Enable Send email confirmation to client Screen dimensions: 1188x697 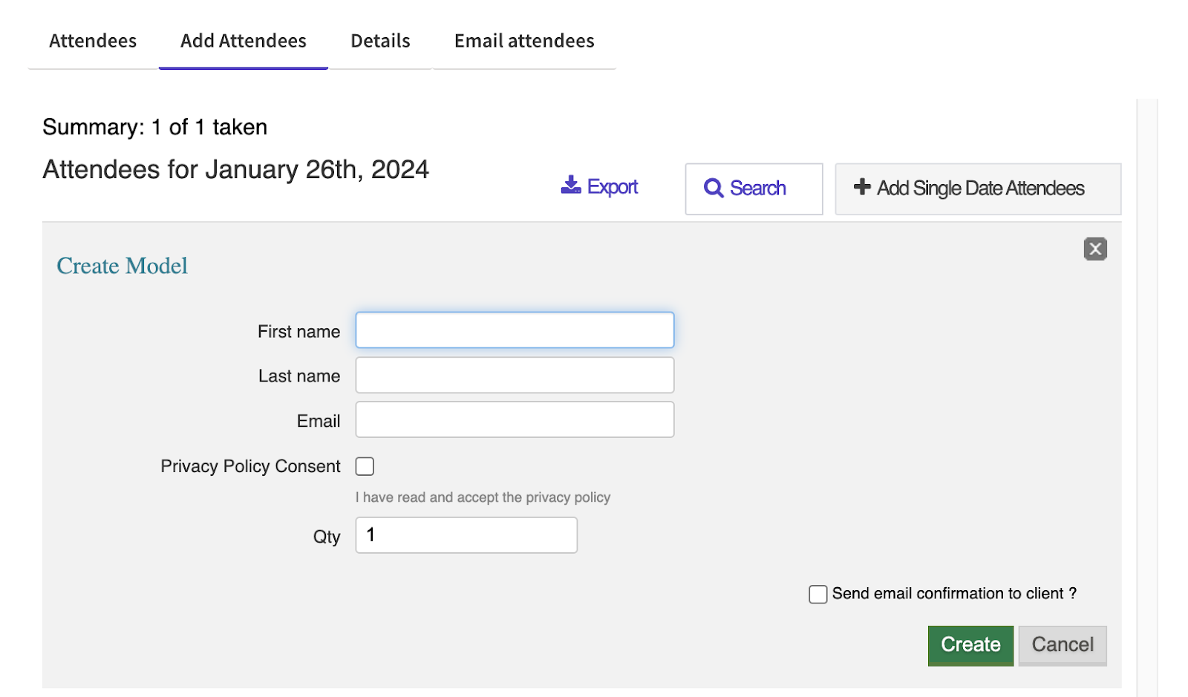click(818, 595)
